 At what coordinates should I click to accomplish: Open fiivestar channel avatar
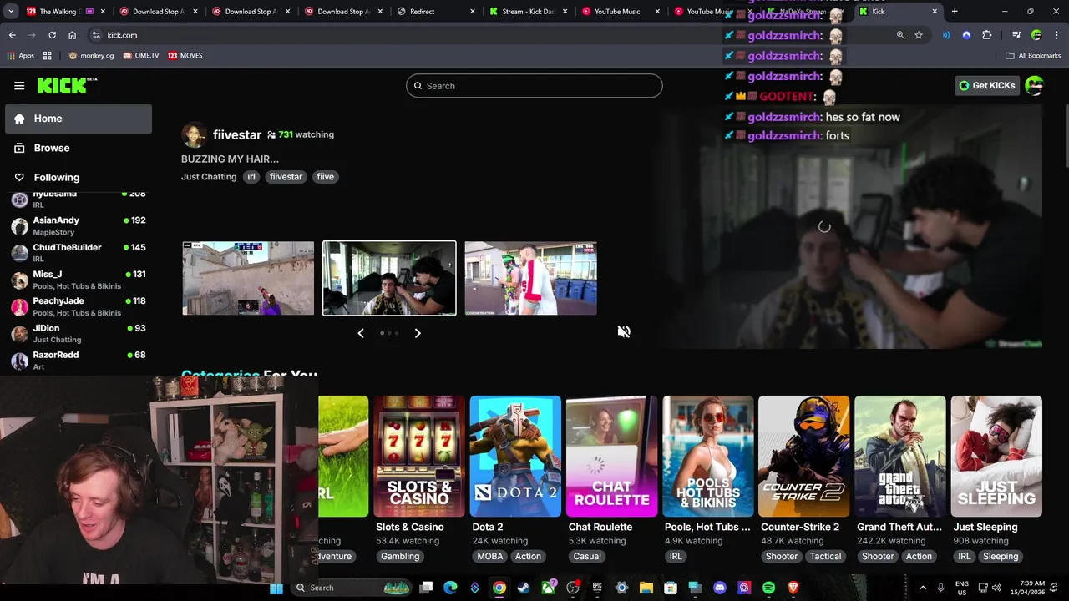(x=194, y=134)
